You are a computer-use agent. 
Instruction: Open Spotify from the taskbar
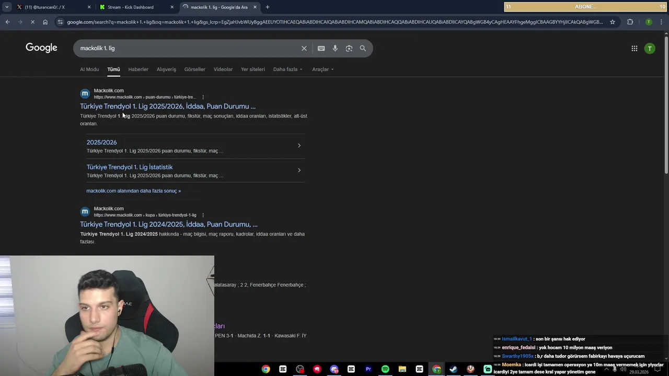coord(385,369)
